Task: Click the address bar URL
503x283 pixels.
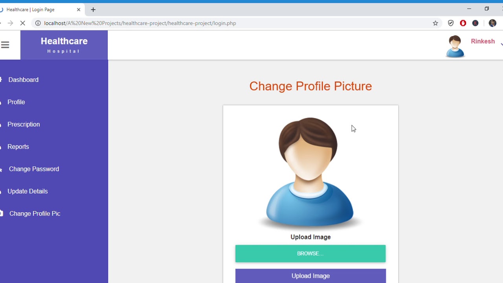Action: click(140, 23)
